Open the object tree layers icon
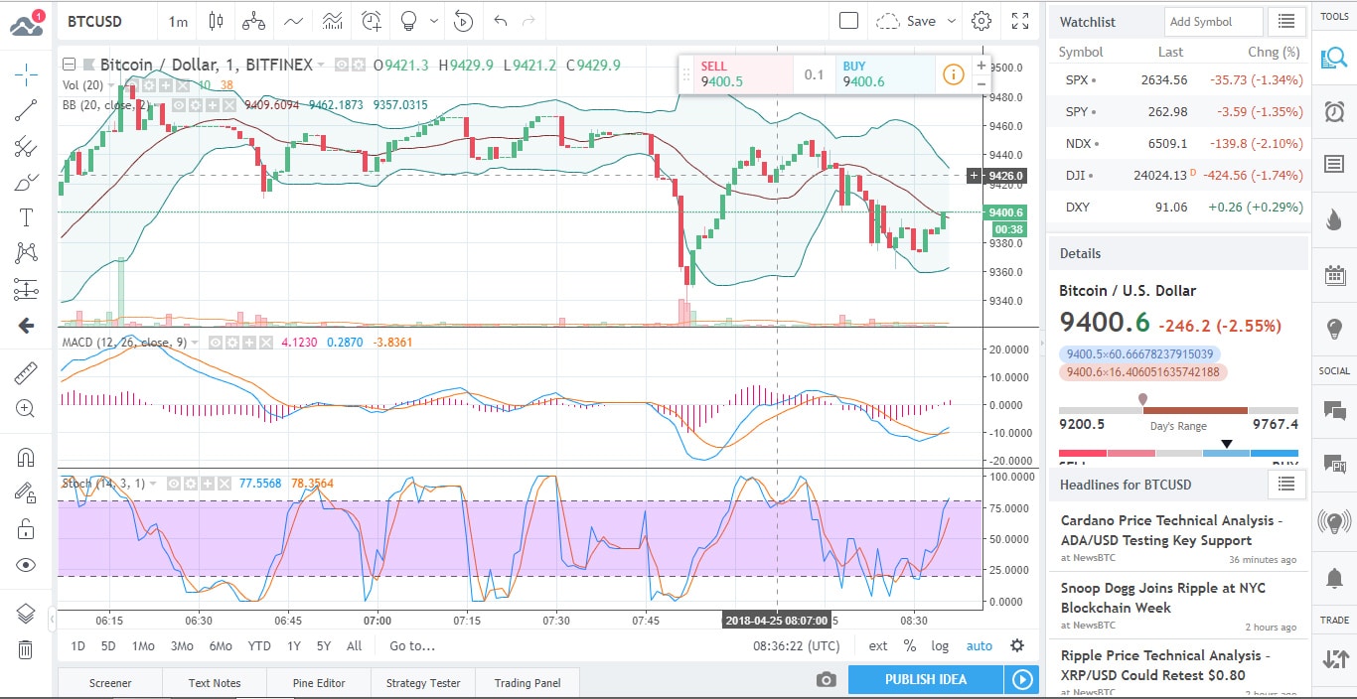The width and height of the screenshot is (1357, 699). point(26,615)
